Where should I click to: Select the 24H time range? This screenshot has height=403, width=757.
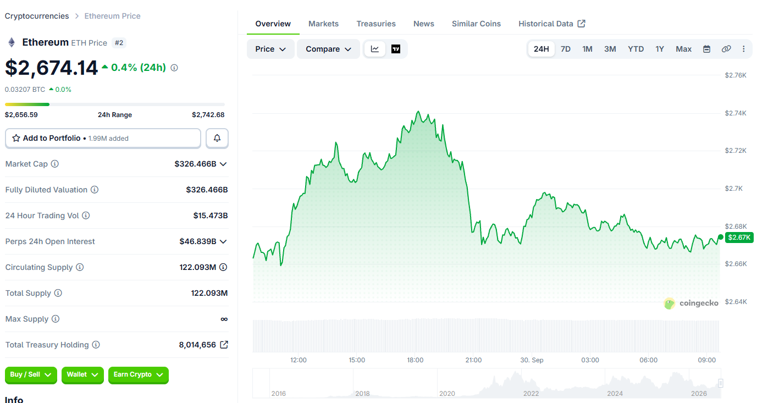click(541, 49)
